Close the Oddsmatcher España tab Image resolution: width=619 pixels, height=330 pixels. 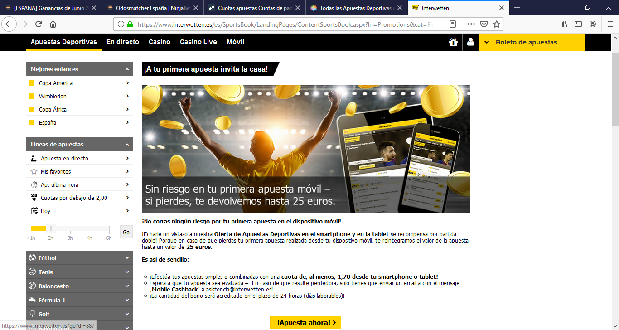pos(196,8)
